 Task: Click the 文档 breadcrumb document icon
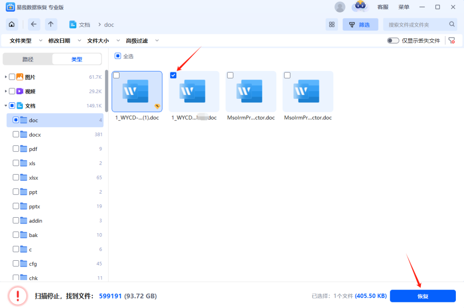pyautogui.click(x=73, y=25)
